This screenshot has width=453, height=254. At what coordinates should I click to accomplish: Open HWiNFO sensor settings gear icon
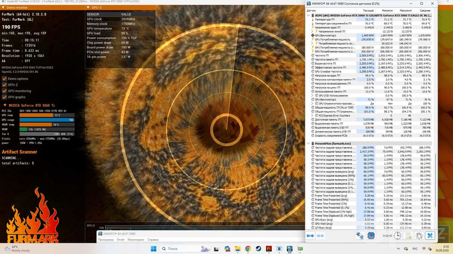point(419,235)
